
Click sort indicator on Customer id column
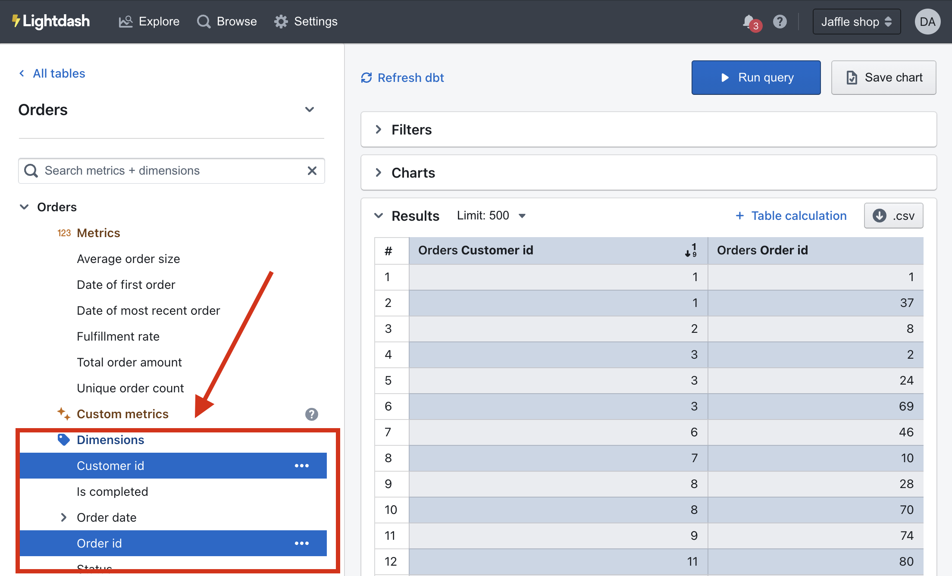pyautogui.click(x=691, y=250)
